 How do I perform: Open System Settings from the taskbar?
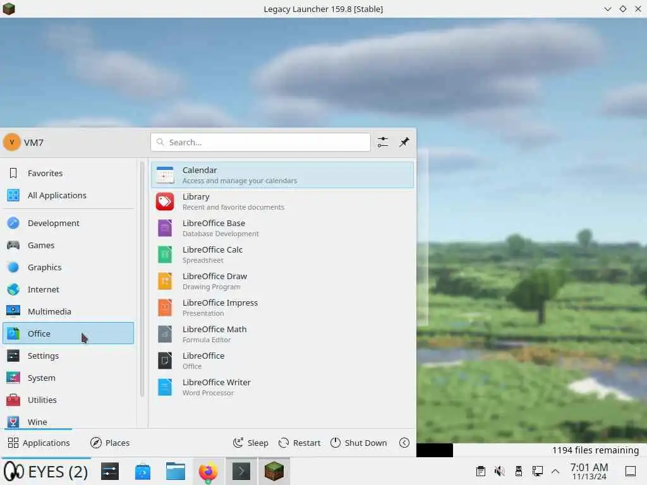click(x=110, y=472)
